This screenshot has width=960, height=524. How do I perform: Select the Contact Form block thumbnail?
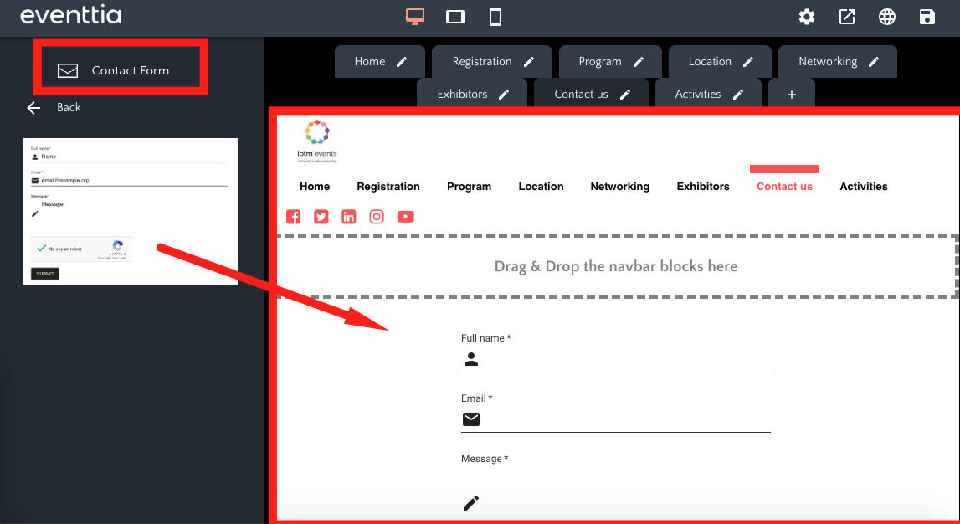(131, 212)
